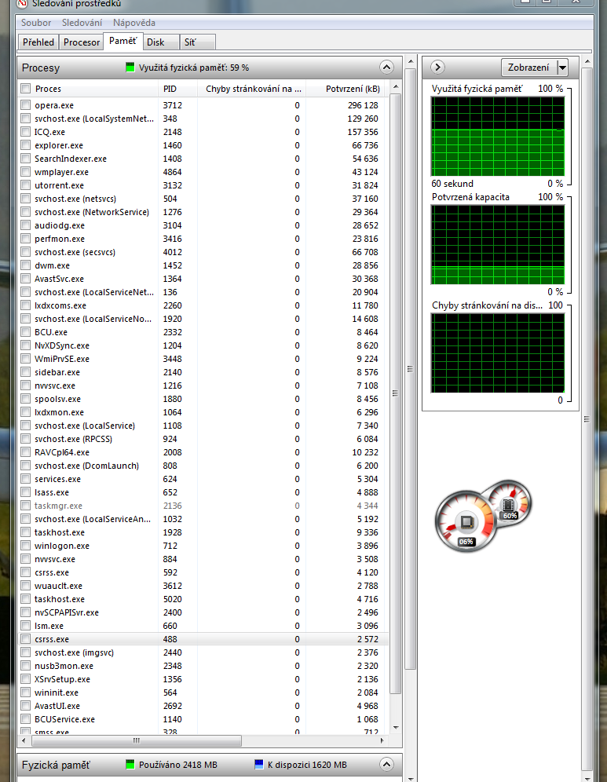
Task: Select the lsm.exe process row
Action: point(203,626)
